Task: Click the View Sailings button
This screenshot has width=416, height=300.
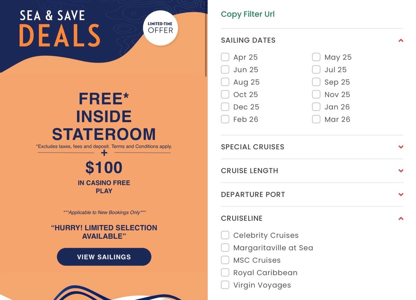Action: pos(104,257)
